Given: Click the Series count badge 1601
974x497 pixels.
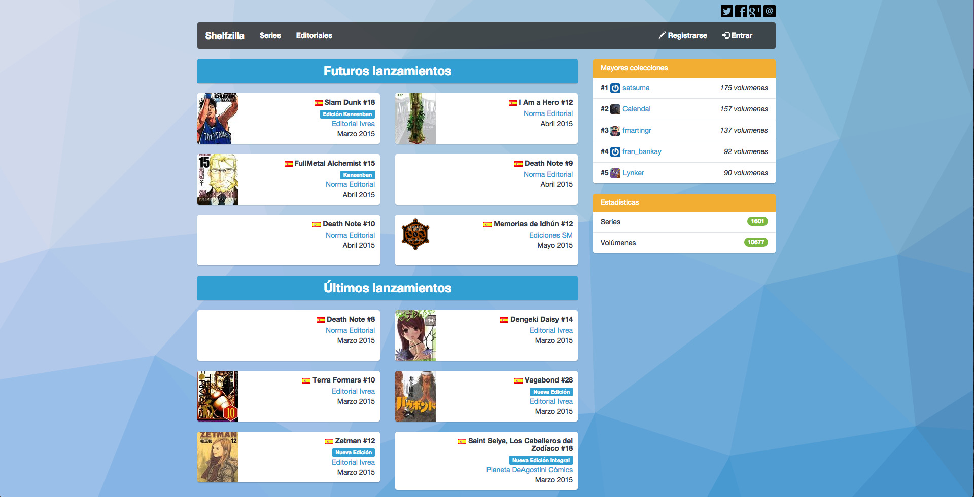Looking at the screenshot, I should coord(757,221).
